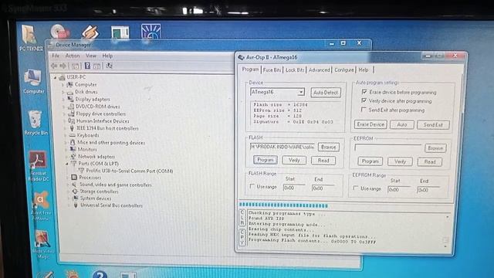Viewport: 494px width, 278px height.
Task: Click the EEPROM file path field
Action: coord(387,147)
